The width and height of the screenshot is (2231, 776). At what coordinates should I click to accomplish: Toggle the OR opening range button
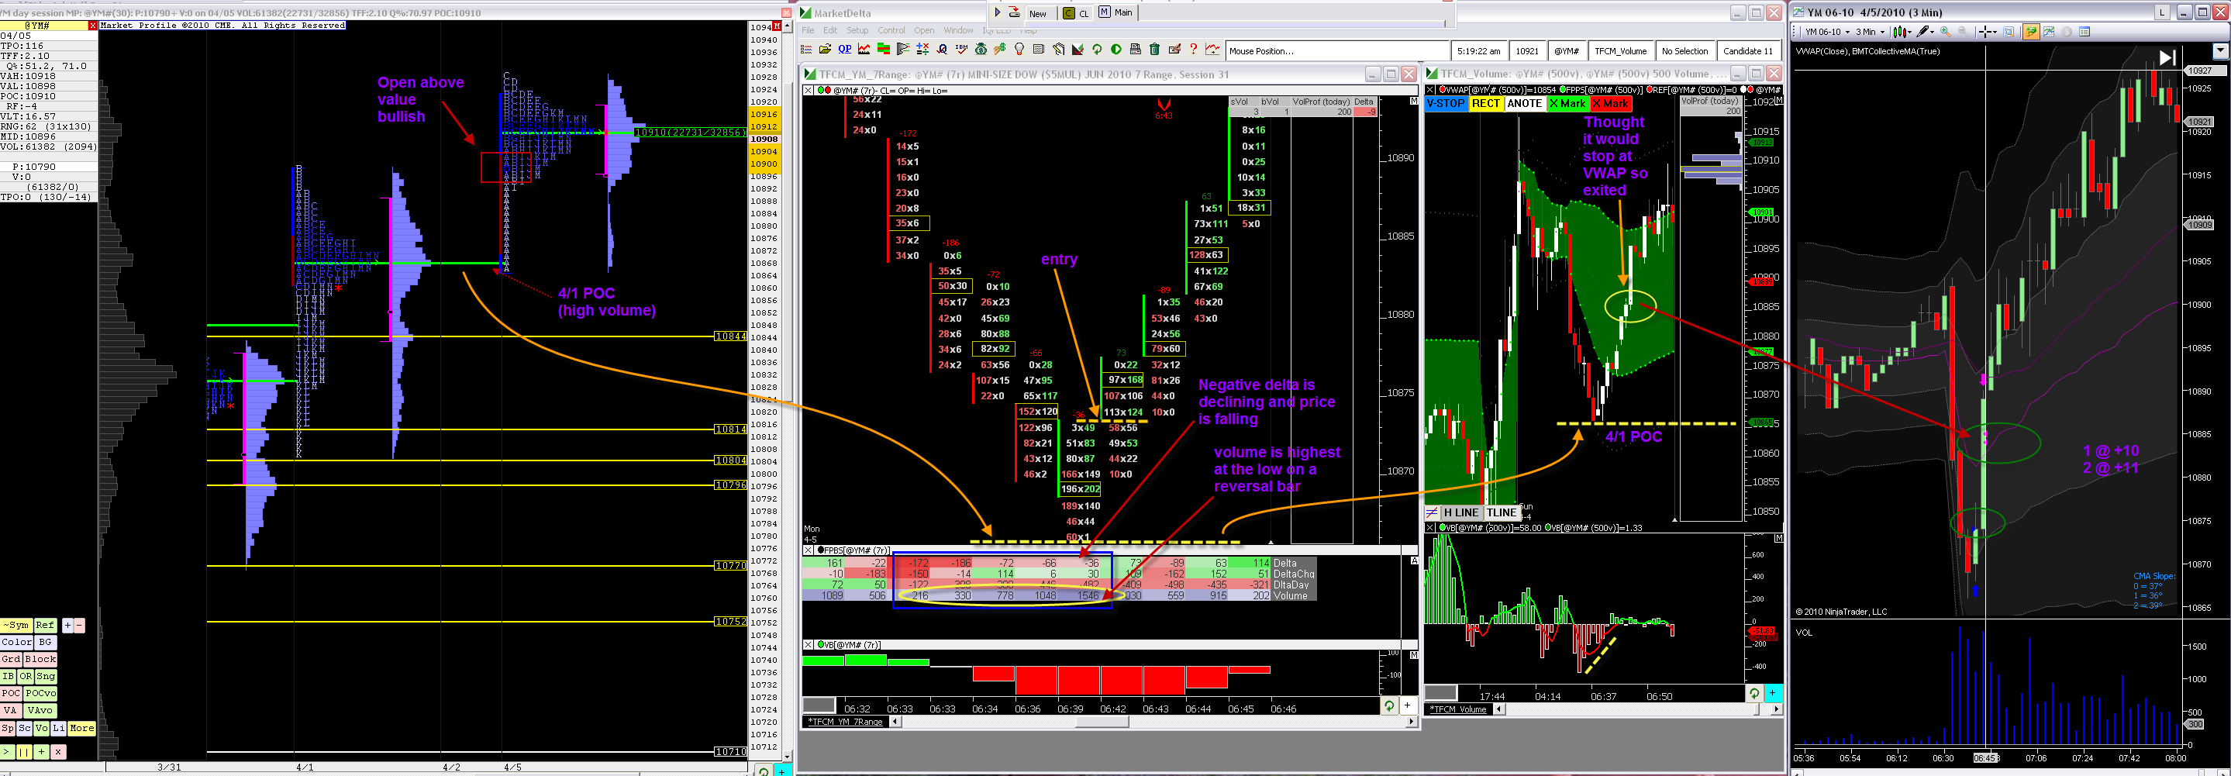point(26,677)
